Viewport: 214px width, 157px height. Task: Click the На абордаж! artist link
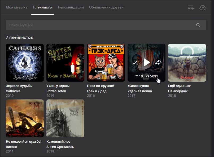click(178, 91)
